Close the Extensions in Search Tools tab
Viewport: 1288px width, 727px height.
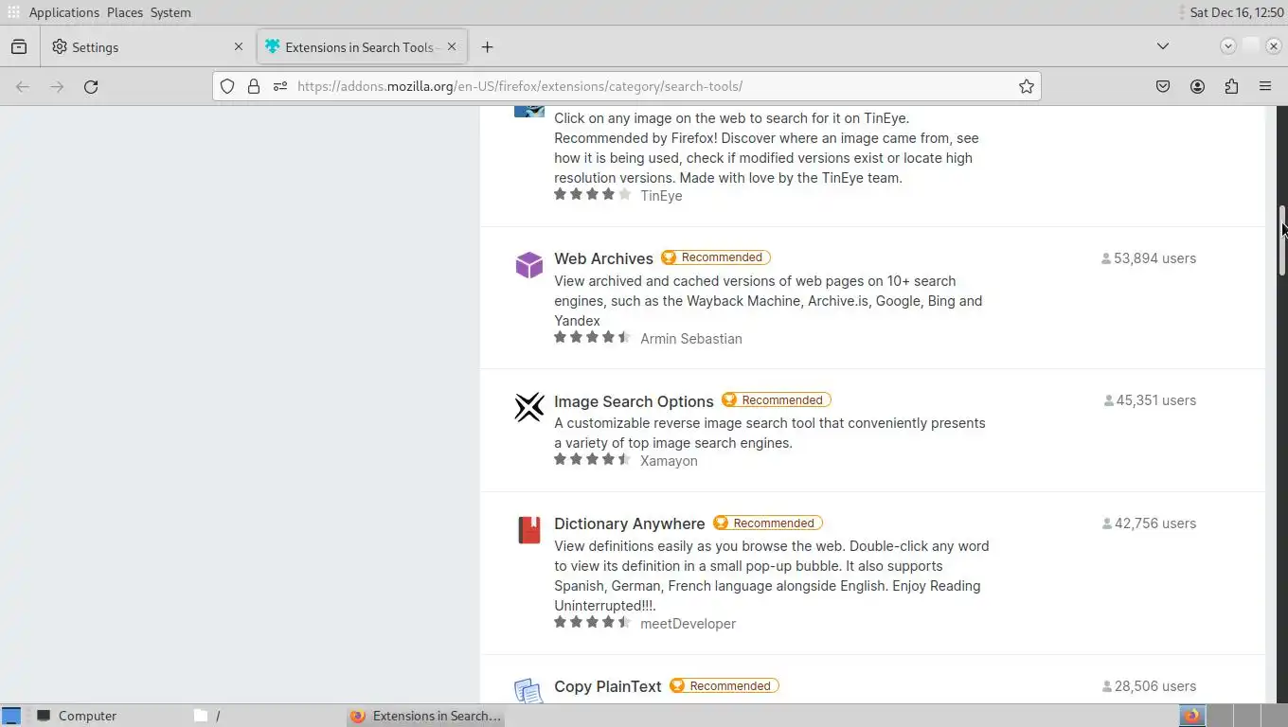click(452, 46)
